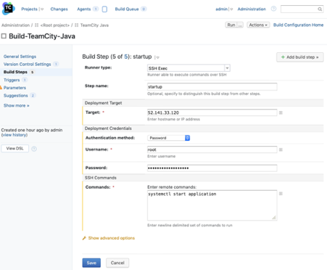Click the TeamCity logo icon
The width and height of the screenshot is (327, 270).
[x=9, y=9]
